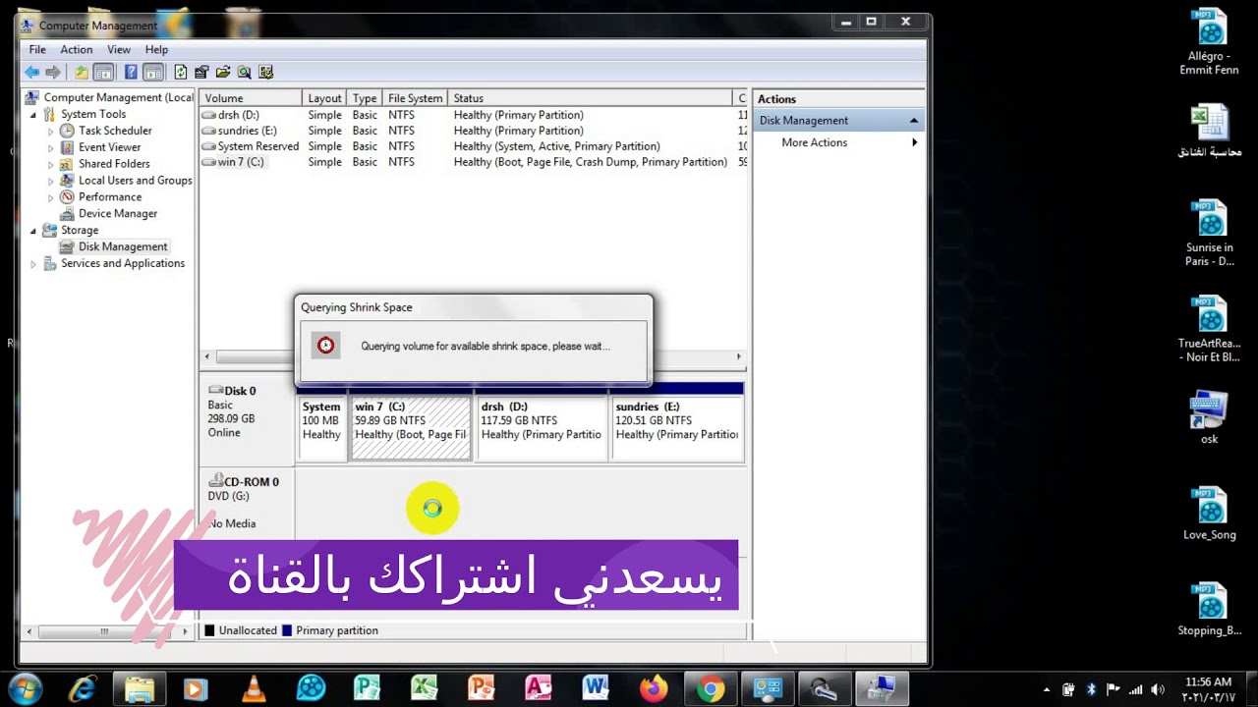Open the File menu
This screenshot has width=1258, height=707.
[x=37, y=49]
